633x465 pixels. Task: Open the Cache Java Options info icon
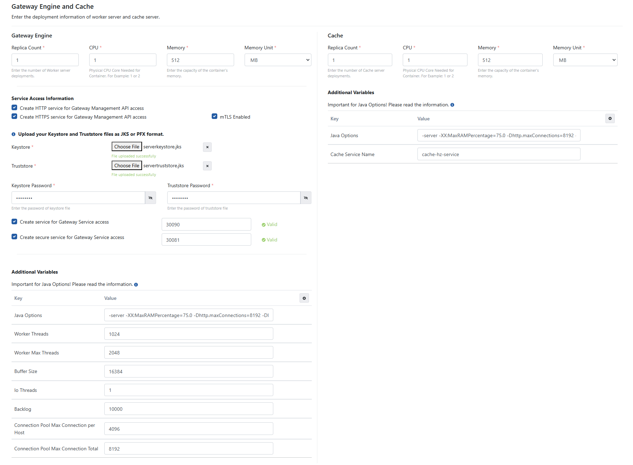pos(452,105)
